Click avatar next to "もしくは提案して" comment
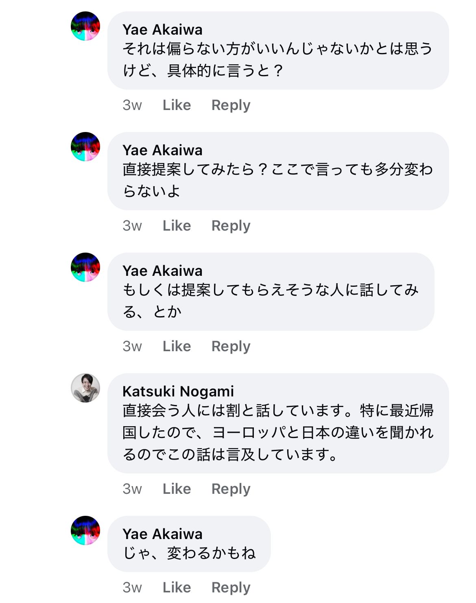 point(85,267)
